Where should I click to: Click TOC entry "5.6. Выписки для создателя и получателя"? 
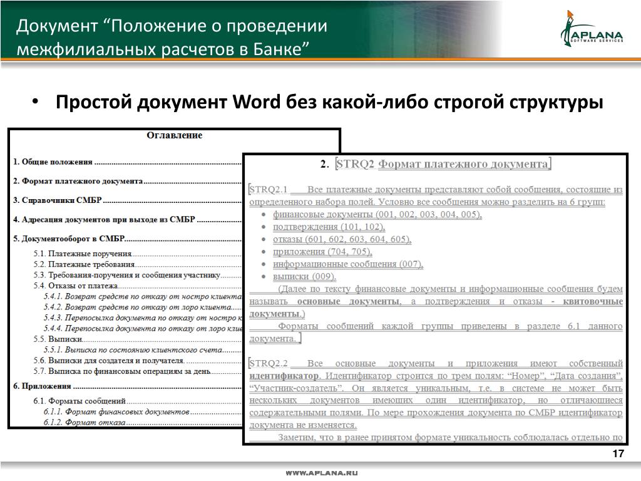(x=137, y=360)
